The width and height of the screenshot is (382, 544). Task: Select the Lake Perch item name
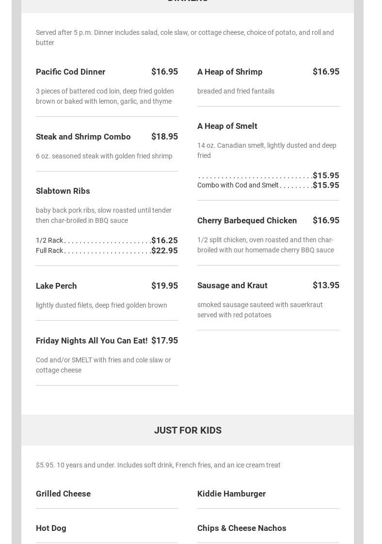56,286
